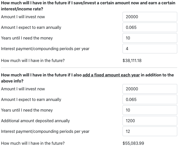Screen dimensions: 179x147
Task: Click the 'Additional amount deposited annually' label
Action: coord(35,121)
